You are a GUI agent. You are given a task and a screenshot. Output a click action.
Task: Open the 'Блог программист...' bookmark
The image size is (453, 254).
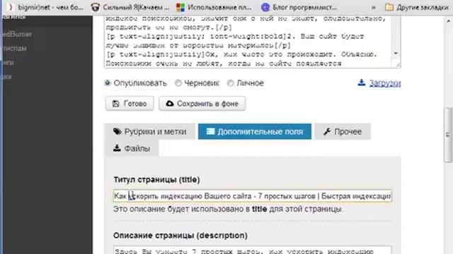(x=299, y=7)
